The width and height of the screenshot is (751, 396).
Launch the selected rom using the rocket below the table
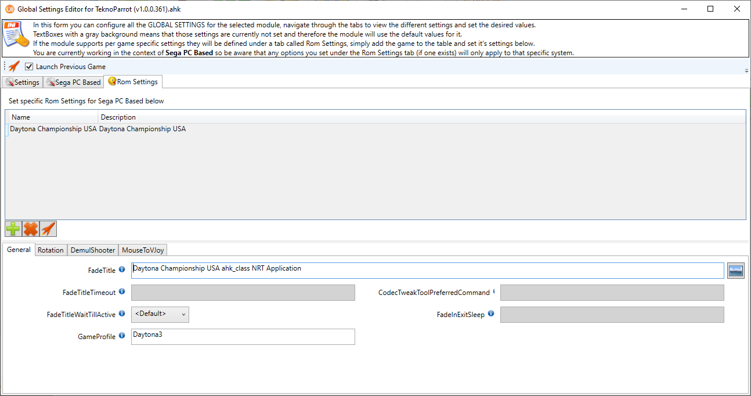pos(48,229)
